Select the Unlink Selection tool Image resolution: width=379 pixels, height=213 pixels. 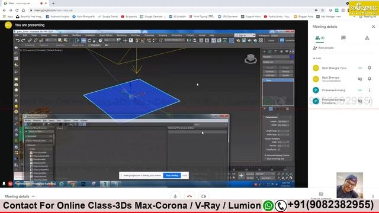[x=36, y=41]
